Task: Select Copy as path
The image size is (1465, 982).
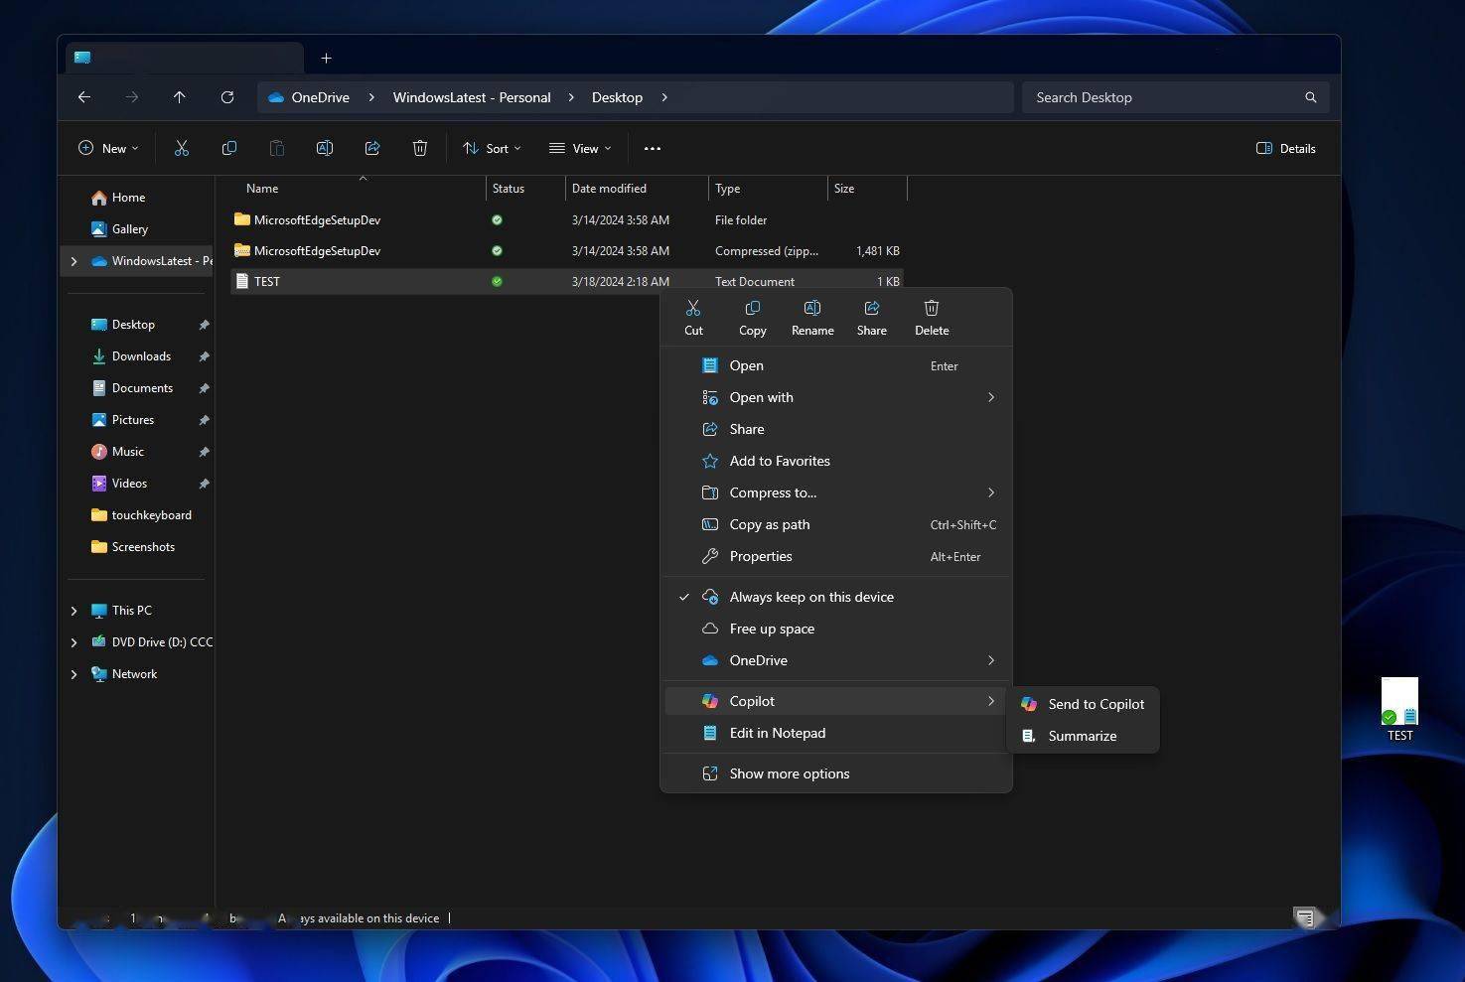Action: tap(836, 524)
